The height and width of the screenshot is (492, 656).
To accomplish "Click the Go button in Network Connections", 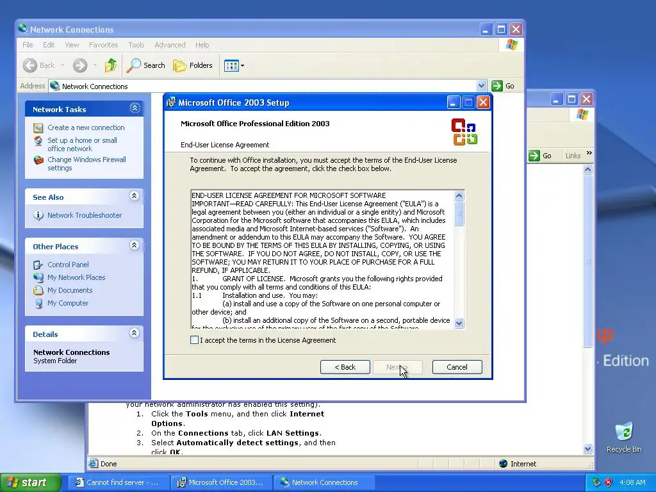I will (504, 86).
